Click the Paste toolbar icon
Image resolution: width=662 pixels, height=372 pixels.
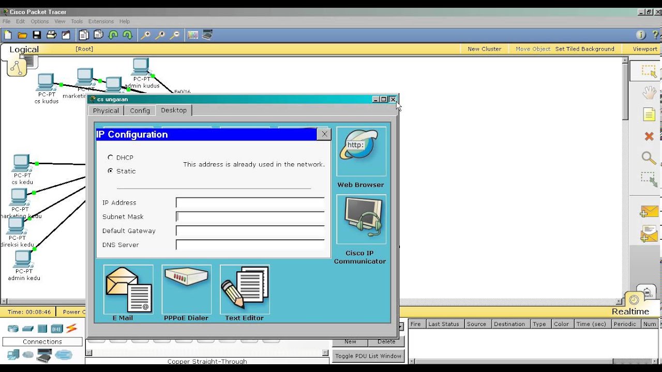click(98, 35)
